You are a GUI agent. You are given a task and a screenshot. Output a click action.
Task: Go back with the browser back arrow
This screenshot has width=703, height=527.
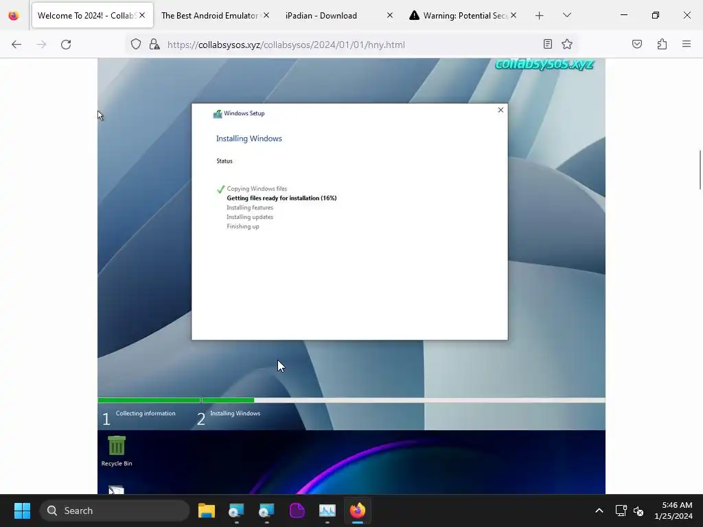[x=16, y=45]
